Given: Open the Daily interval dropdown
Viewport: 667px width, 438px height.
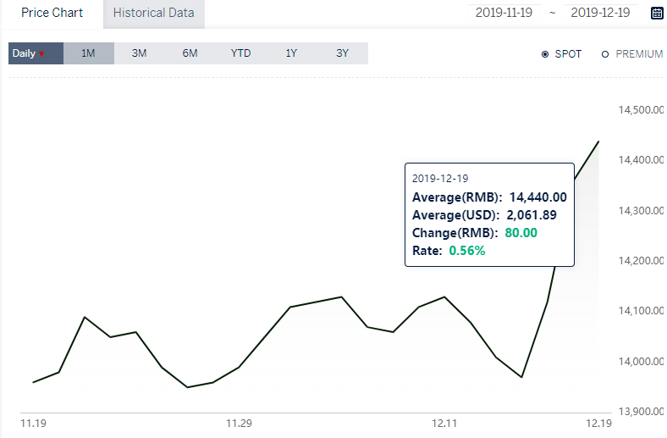Looking at the screenshot, I should (x=36, y=53).
